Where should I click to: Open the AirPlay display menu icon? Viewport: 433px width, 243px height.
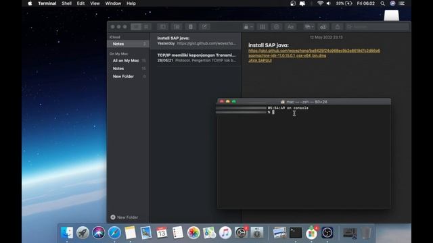pyautogui.click(x=302, y=3)
